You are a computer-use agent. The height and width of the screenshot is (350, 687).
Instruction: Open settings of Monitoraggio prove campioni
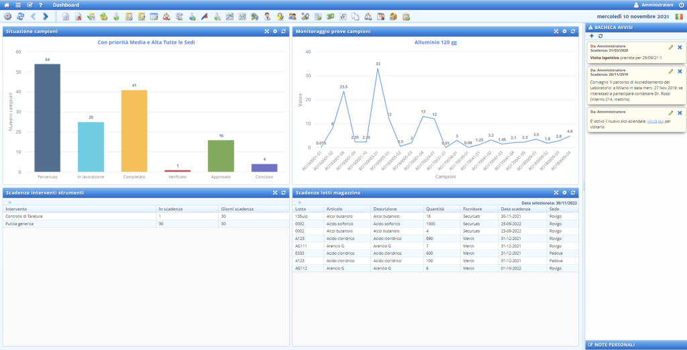(x=565, y=32)
